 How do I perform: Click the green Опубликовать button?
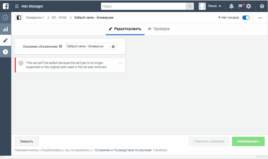click(248, 141)
